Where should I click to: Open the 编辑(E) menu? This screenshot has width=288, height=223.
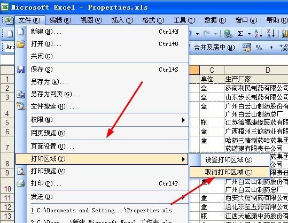pyautogui.click(x=60, y=20)
